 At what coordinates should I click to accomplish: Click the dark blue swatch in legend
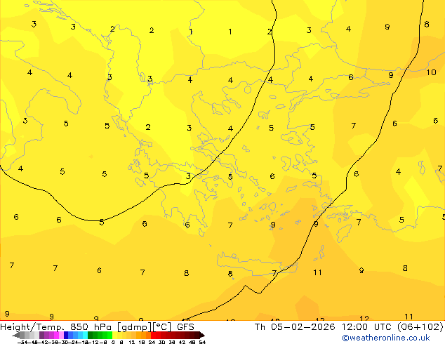click(x=66, y=335)
